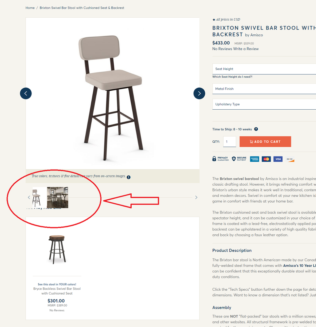Click Which Seat Height do I need link
Screen dimensions: 316x327
click(x=232, y=77)
